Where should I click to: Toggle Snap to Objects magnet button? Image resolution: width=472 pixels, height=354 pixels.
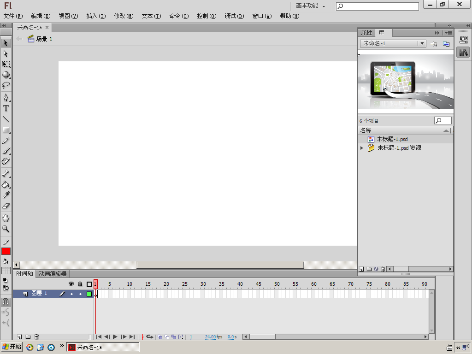click(x=6, y=302)
